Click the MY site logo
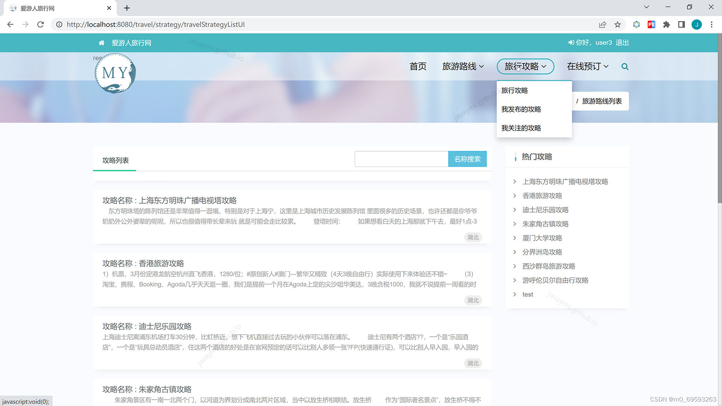Image resolution: width=722 pixels, height=406 pixels. tap(115, 73)
